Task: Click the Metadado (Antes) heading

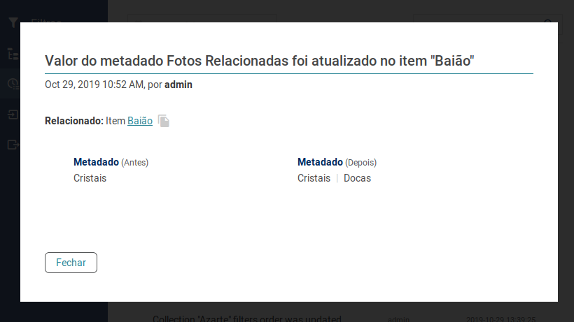Action: [111, 162]
